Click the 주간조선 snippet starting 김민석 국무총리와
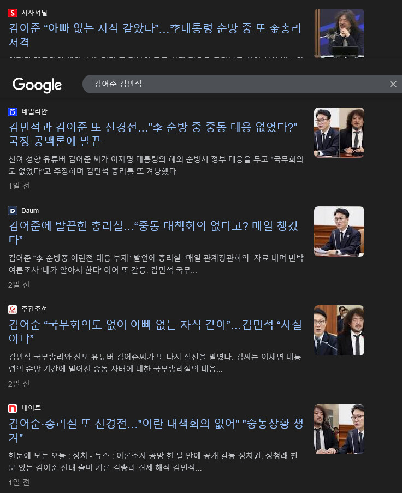Viewport: 402px width, 493px height. pos(155,363)
